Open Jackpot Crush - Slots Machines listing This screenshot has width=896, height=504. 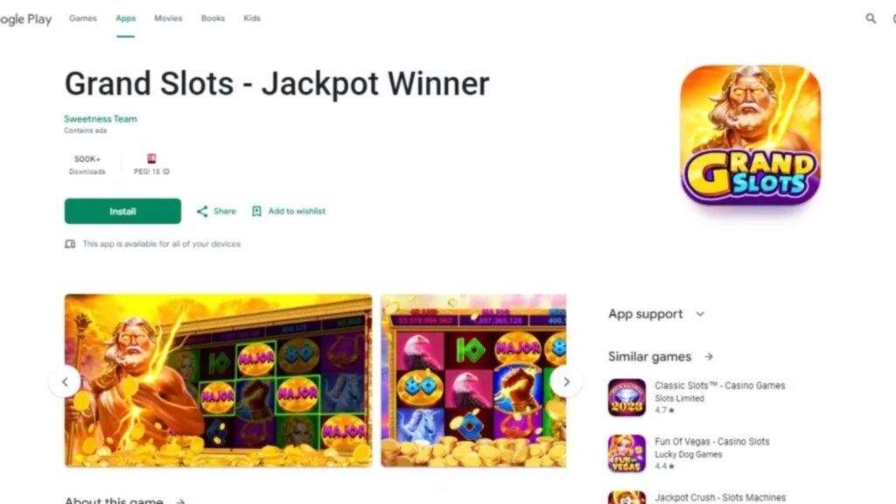[720, 498]
